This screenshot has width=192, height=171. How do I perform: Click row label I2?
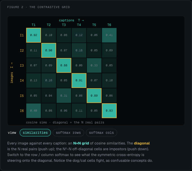click(22, 50)
